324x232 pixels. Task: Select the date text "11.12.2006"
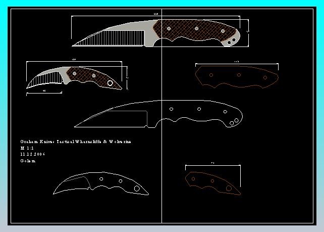click(x=32, y=154)
